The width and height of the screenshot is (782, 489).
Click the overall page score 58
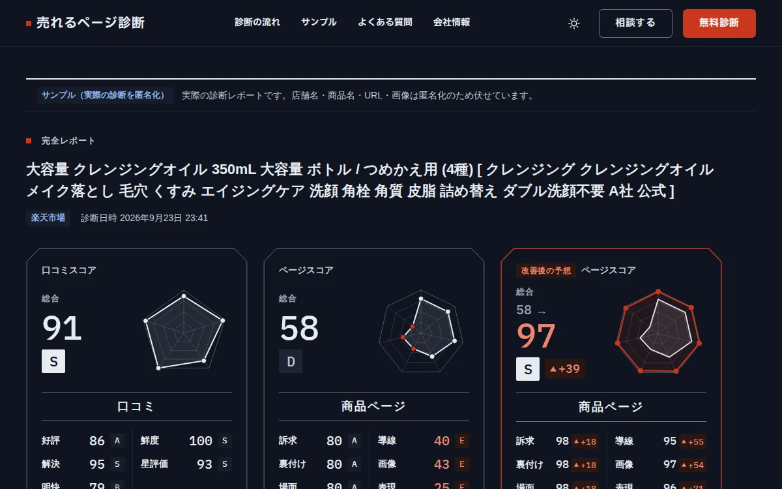pos(299,328)
